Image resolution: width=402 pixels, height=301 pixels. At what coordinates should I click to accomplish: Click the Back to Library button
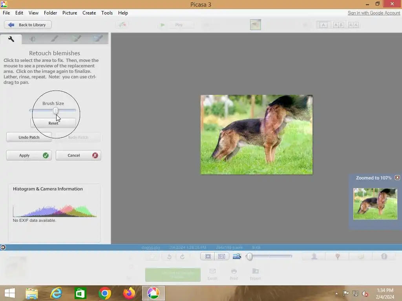coord(28,25)
